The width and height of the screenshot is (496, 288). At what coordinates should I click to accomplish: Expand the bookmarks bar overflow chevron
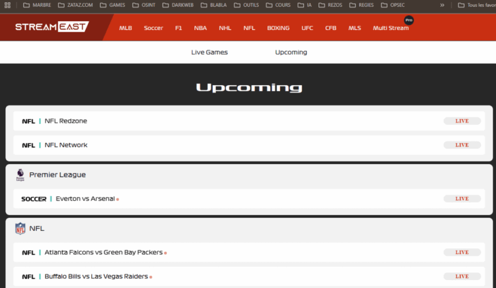point(442,5)
